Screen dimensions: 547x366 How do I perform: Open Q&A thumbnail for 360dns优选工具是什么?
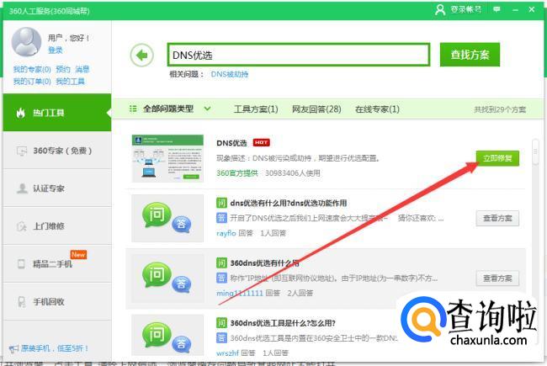coord(167,335)
